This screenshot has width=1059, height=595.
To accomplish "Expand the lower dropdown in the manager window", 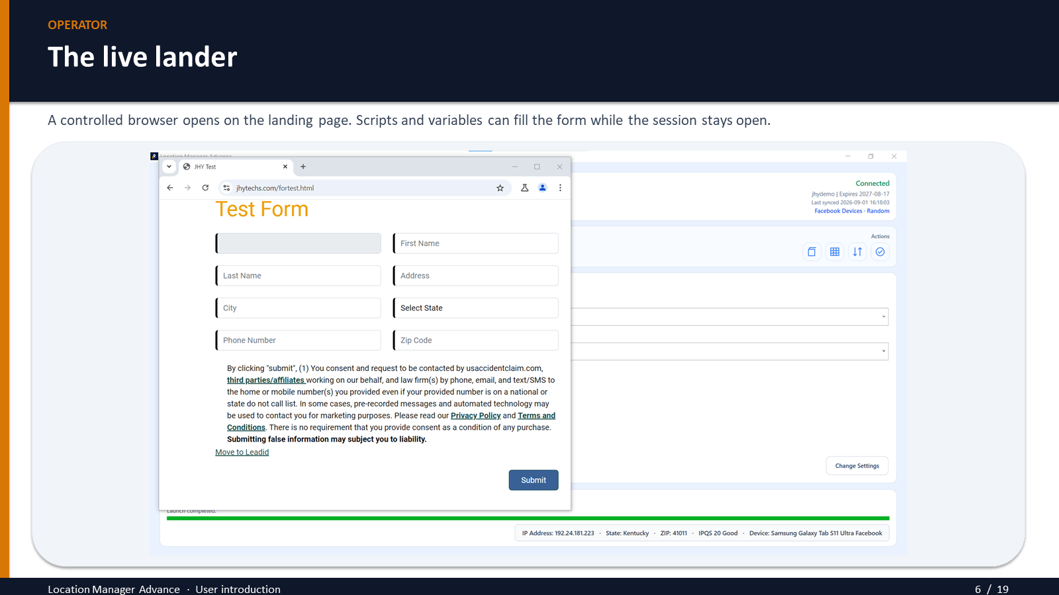I will pyautogui.click(x=884, y=351).
